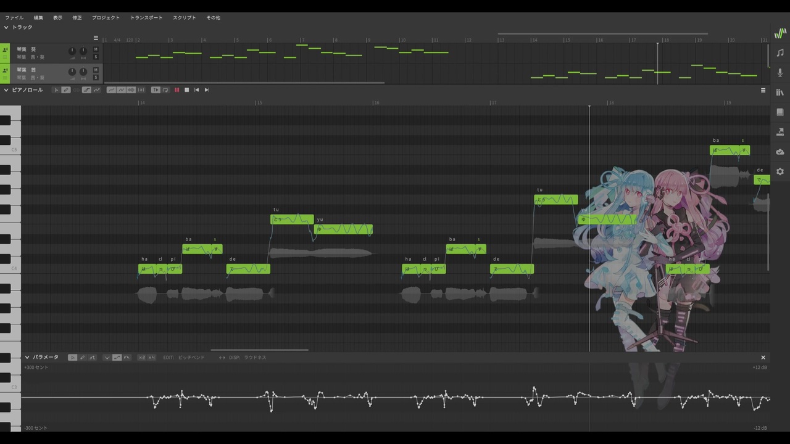790x444 pixels.
Task: Click the piano roll horizontal scrollbar
Action: click(259, 350)
